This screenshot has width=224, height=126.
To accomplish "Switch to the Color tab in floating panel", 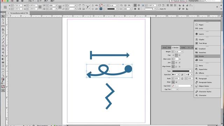I will coord(183,48).
